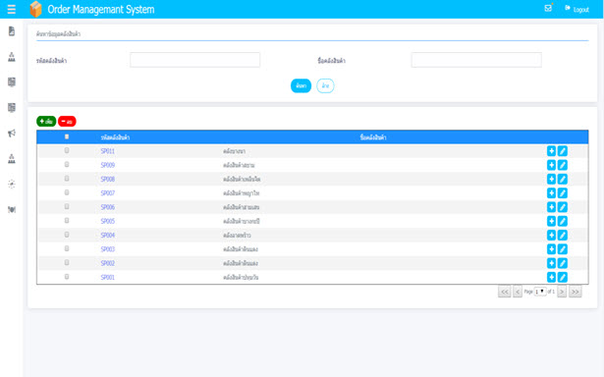Edit row SP009 with pencil icon
This screenshot has height=377, width=604.
click(563, 165)
